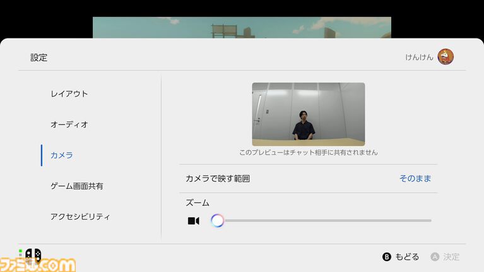Click the Joy-Con controller status icon

click(x=33, y=256)
